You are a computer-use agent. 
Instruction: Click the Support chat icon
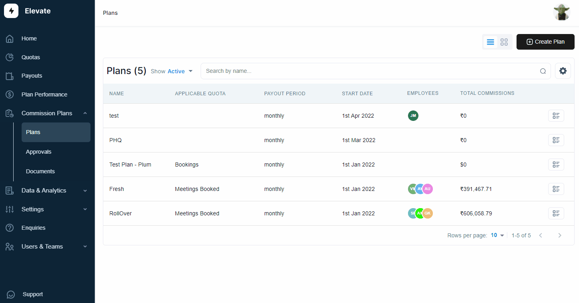pos(11,295)
